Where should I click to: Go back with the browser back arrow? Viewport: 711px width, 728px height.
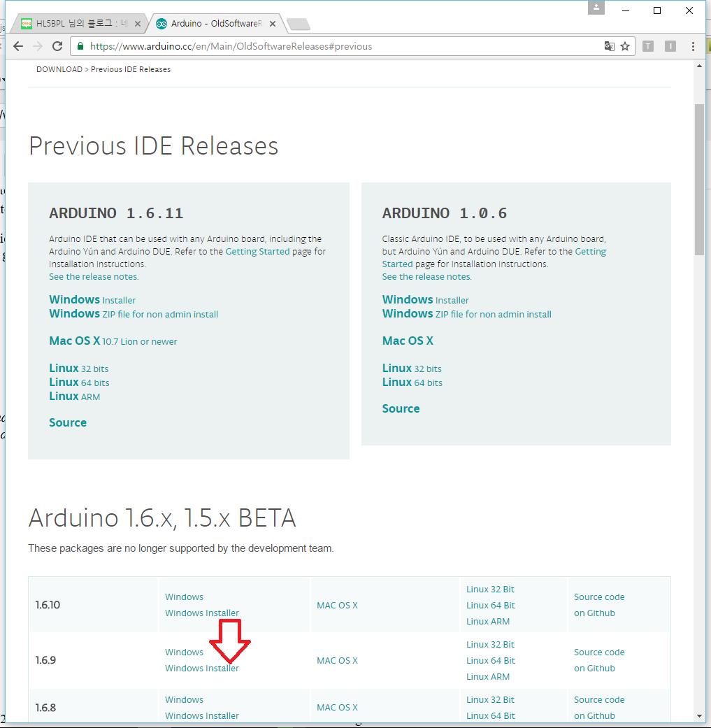18,46
